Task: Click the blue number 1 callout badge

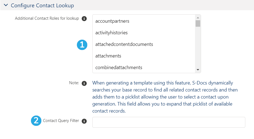Action: pyautogui.click(x=82, y=45)
